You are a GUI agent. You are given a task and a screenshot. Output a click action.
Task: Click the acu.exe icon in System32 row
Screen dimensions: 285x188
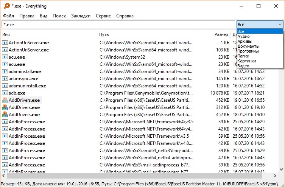pos(5,57)
